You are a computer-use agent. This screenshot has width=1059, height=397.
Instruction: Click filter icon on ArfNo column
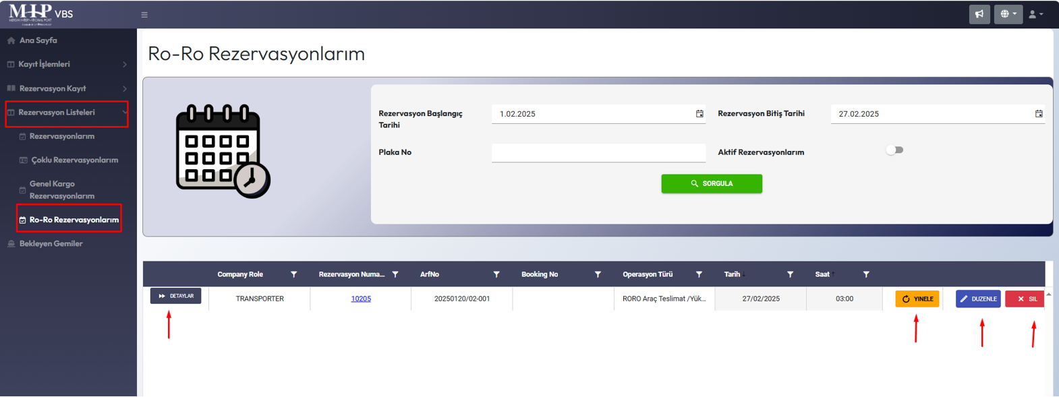[496, 274]
